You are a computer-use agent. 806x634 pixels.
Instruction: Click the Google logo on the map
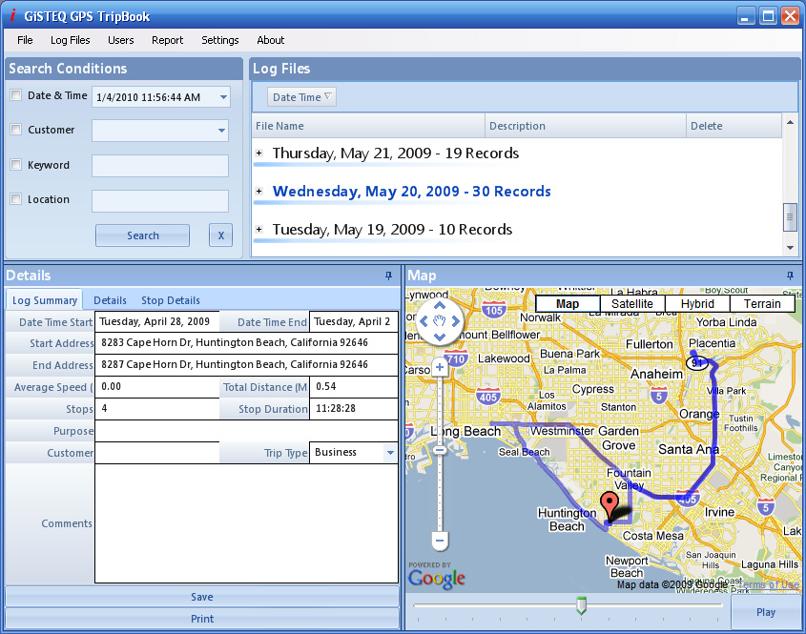pos(437,578)
